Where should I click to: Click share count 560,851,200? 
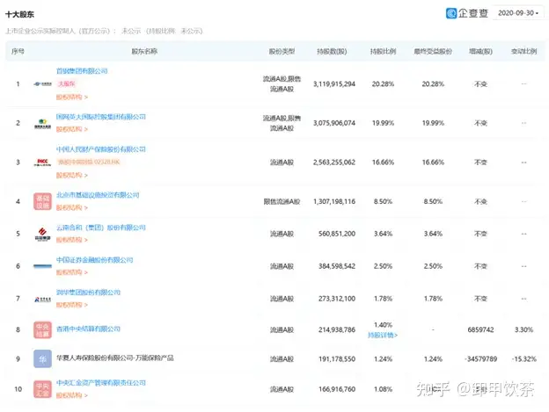(x=337, y=234)
